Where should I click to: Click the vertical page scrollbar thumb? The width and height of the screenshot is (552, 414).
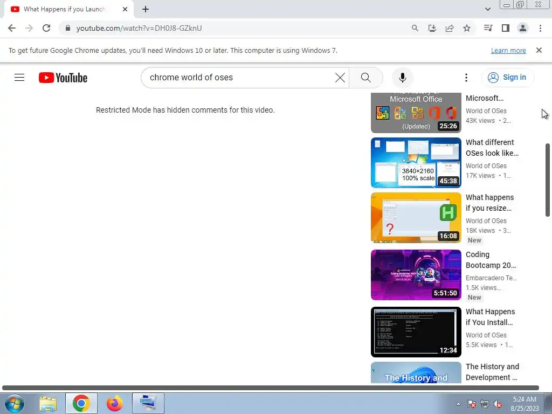pos(548,180)
